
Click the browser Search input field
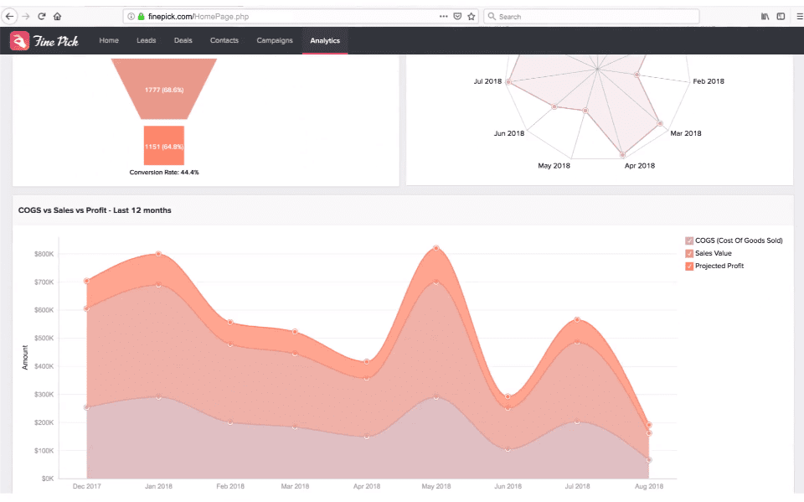pos(595,16)
